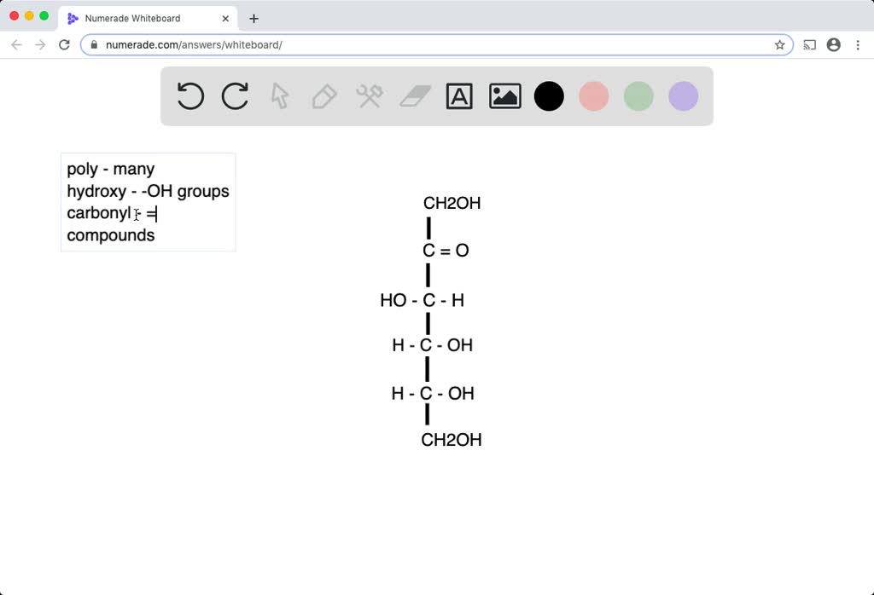Viewport: 874px width, 595px height.
Task: Open the browser profile account icon
Action: click(833, 45)
